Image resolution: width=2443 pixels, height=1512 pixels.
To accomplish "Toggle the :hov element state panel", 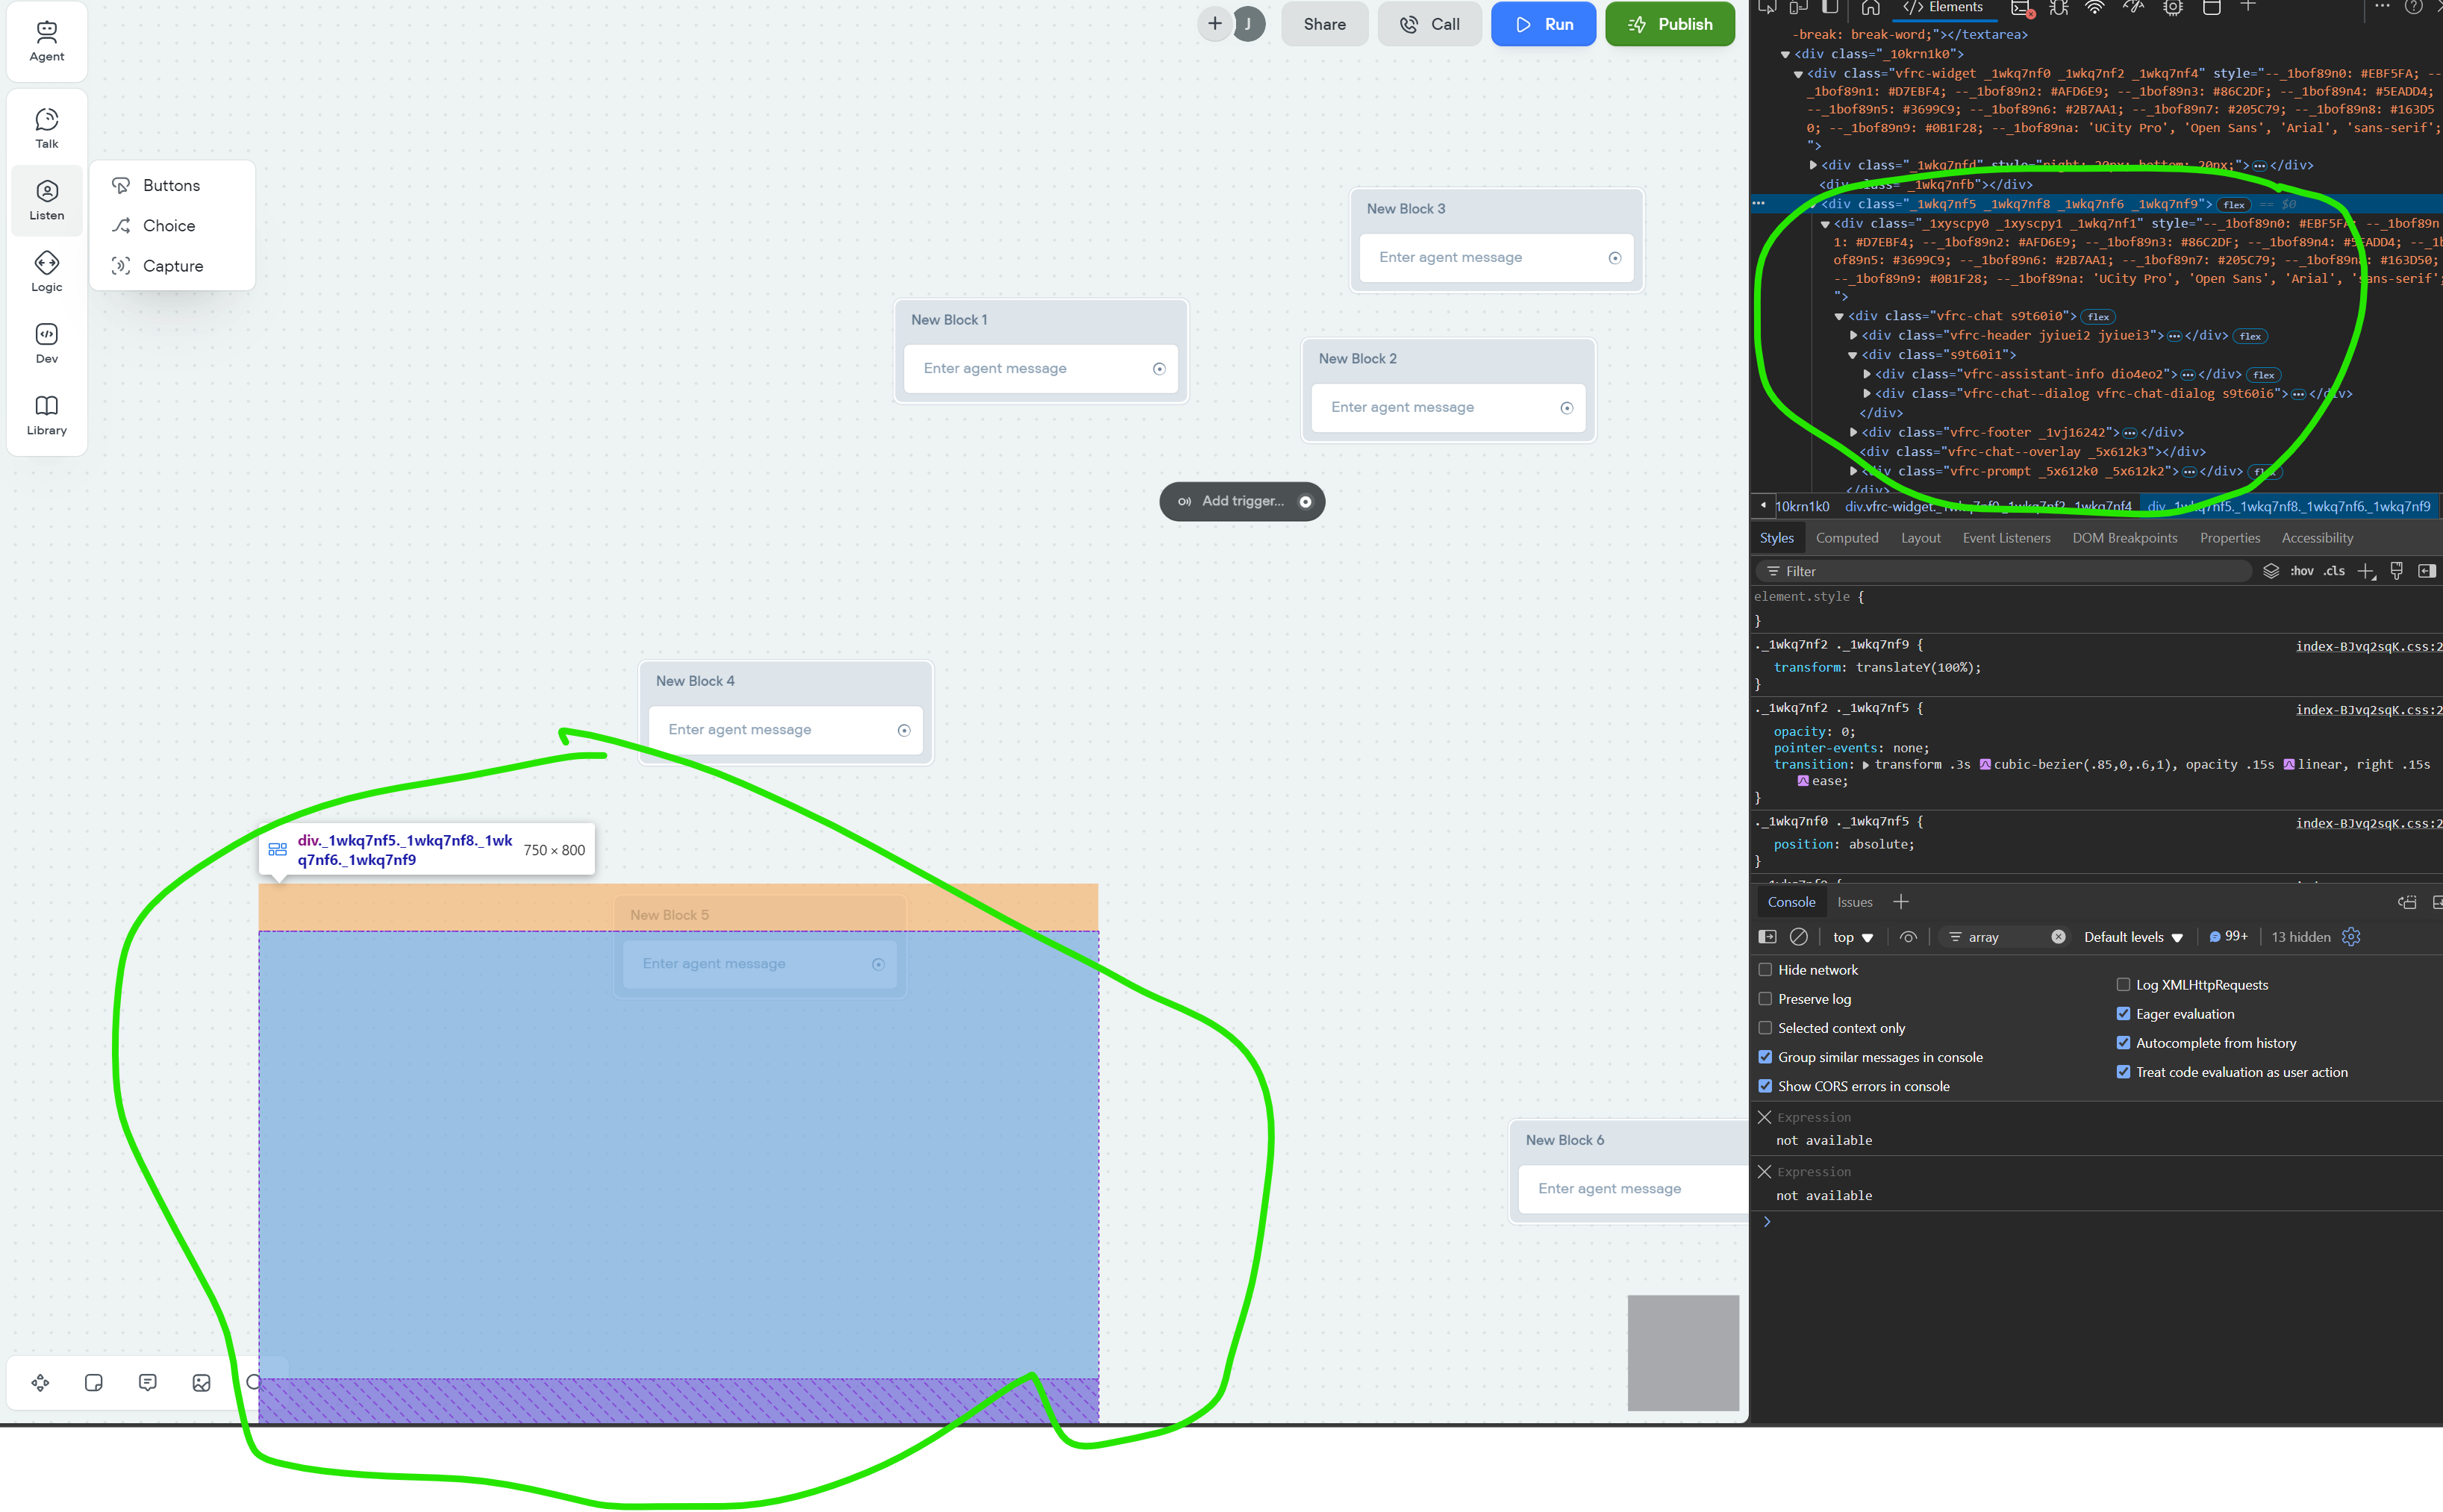I will 2301,571.
